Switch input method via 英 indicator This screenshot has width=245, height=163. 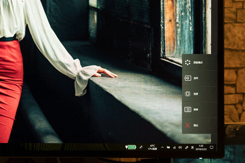point(193,147)
